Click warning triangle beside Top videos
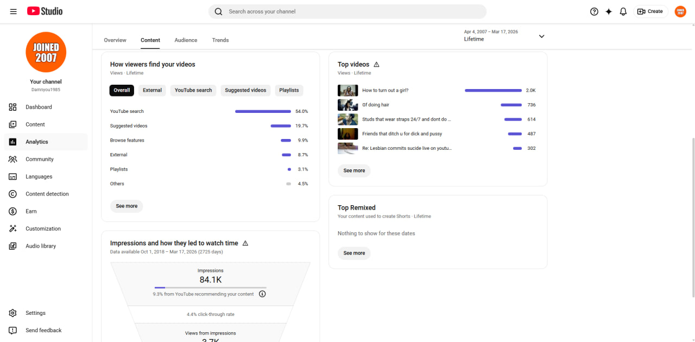Viewport: 695px width, 342px height. [376, 64]
